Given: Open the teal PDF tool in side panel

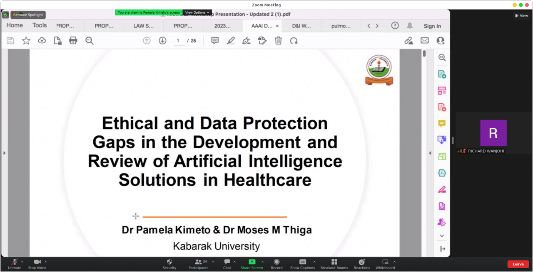Looking at the screenshot, I should 442,173.
